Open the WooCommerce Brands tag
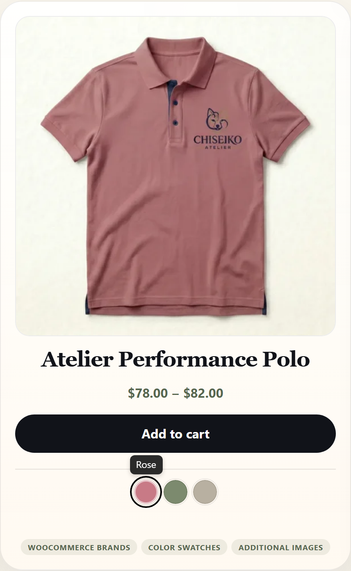351x571 pixels. 79,547
